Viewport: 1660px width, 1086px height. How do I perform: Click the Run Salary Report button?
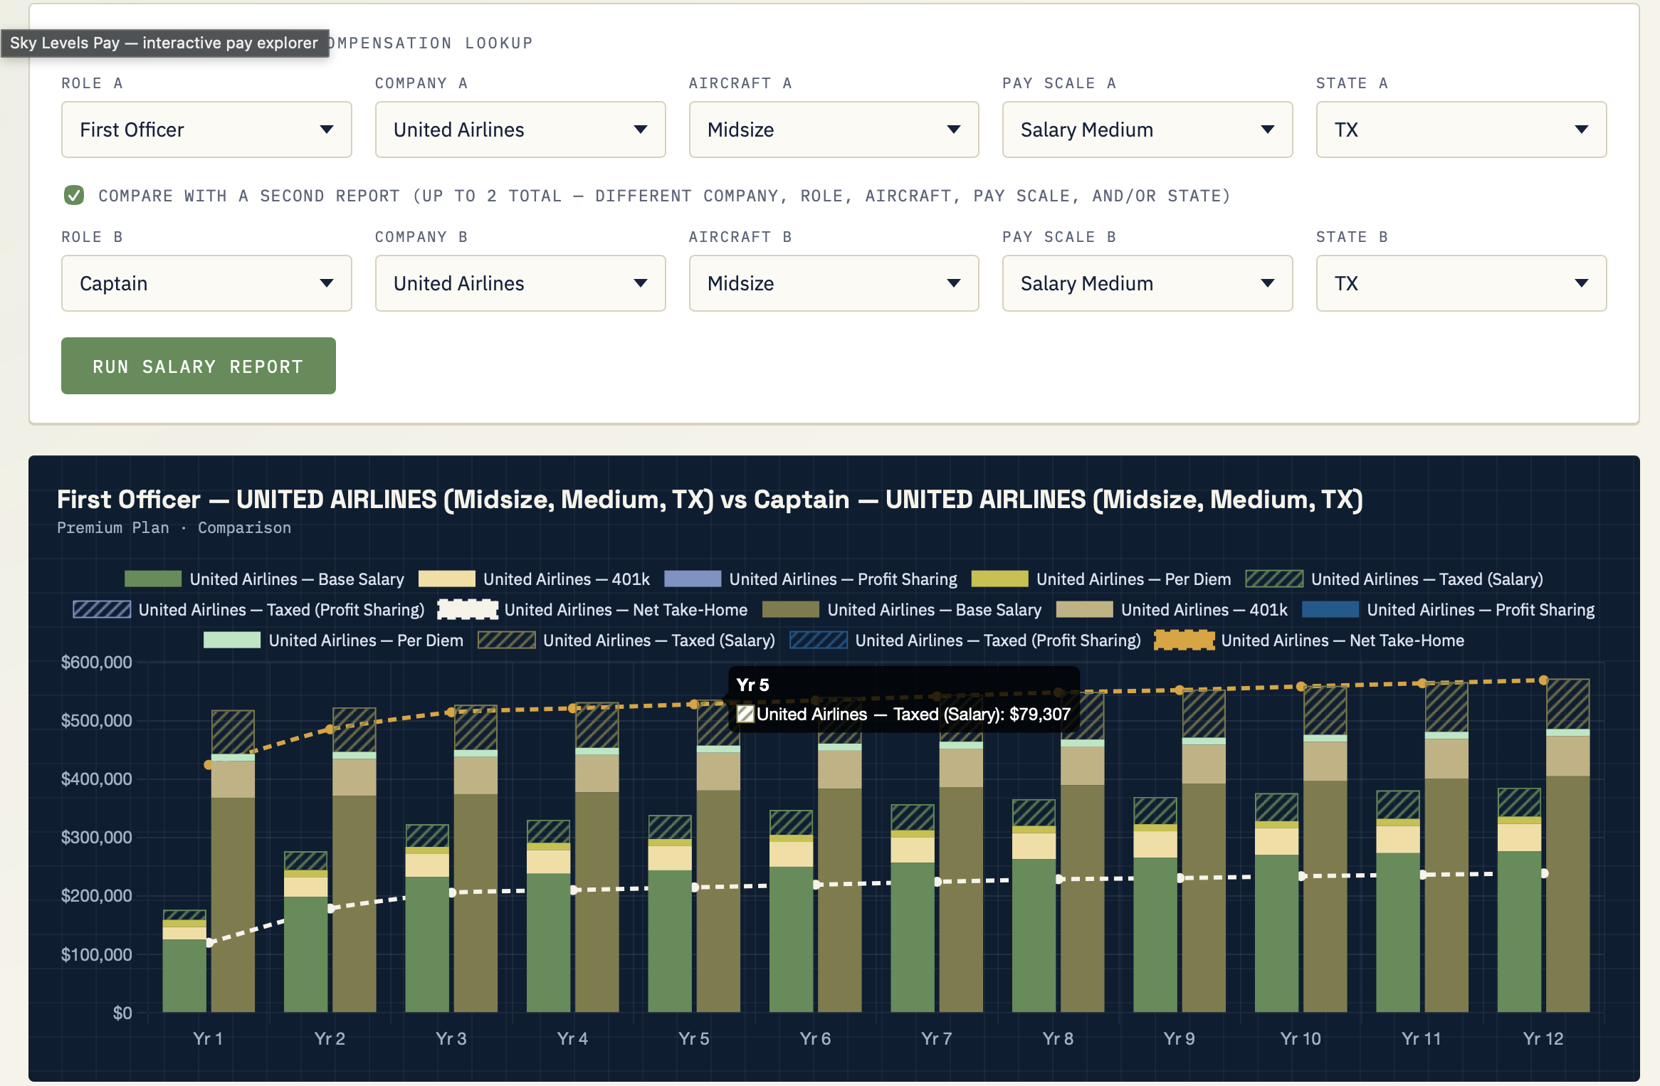point(199,366)
